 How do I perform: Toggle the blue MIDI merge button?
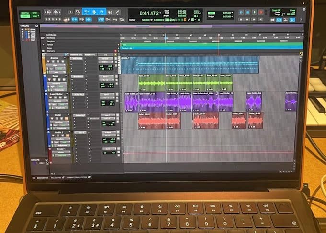[292, 20]
